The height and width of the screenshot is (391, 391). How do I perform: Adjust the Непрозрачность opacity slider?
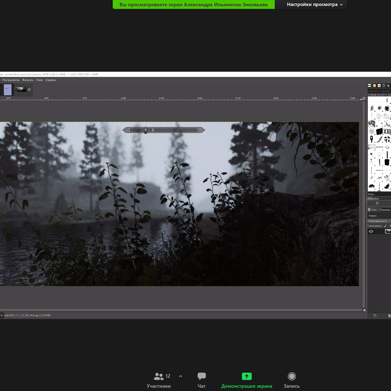[379, 221]
